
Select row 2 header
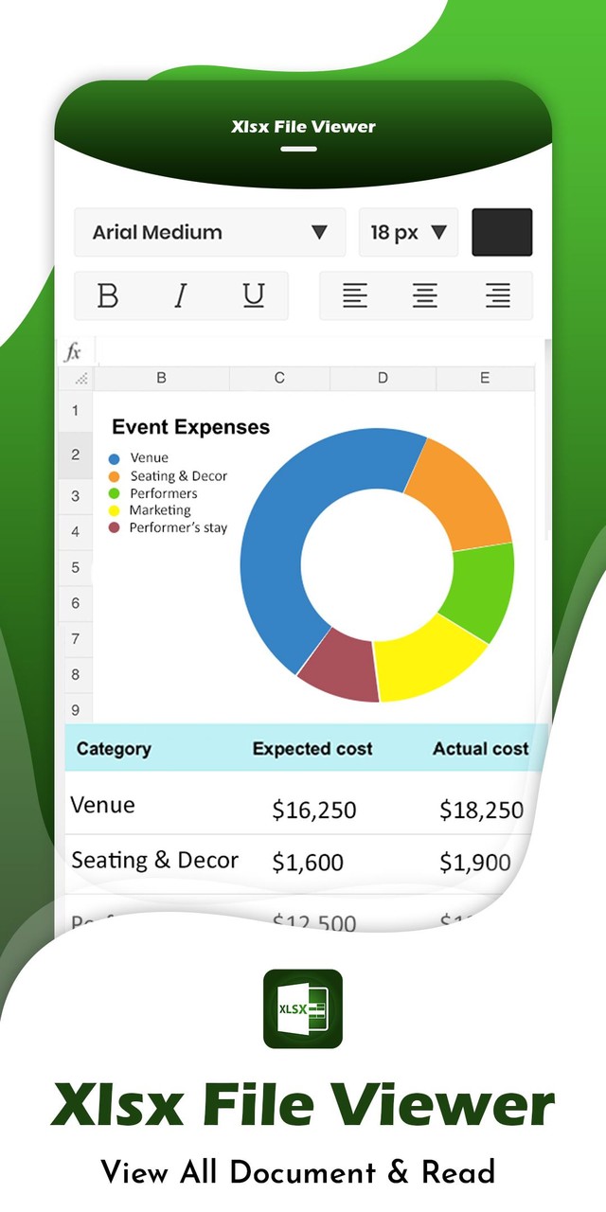pyautogui.click(x=75, y=454)
